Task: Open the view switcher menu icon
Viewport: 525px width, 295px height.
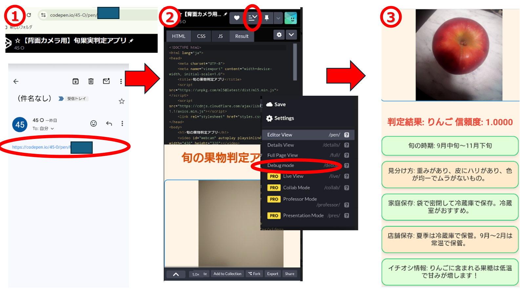Action: pos(252,18)
